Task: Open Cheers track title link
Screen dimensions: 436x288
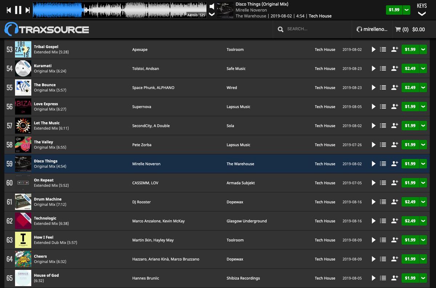Action: click(40, 256)
